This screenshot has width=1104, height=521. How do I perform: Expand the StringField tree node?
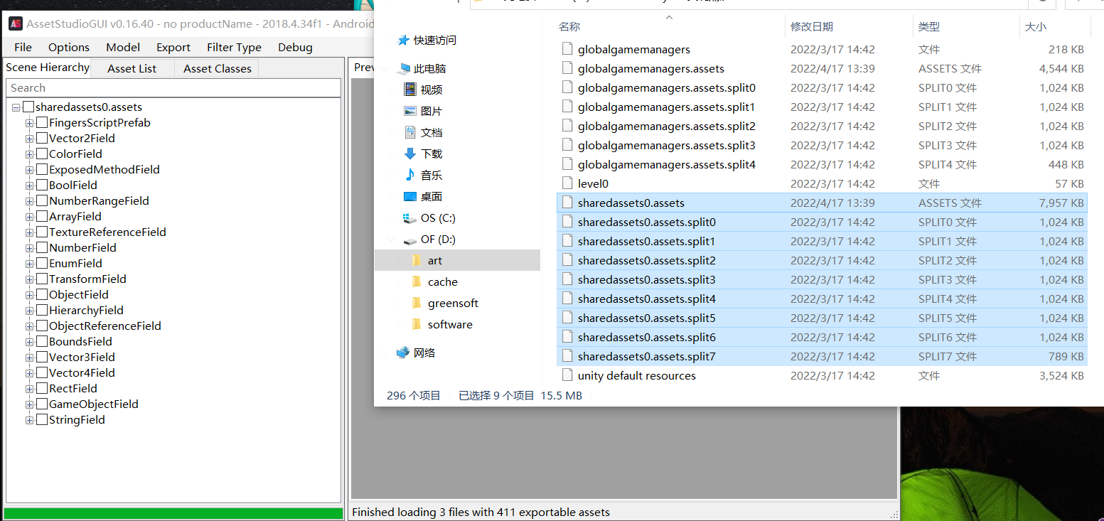click(x=30, y=420)
